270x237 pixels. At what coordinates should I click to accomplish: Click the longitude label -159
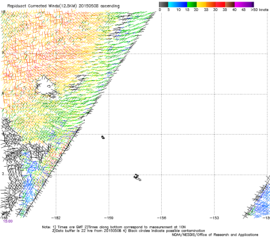(x=109, y=218)
